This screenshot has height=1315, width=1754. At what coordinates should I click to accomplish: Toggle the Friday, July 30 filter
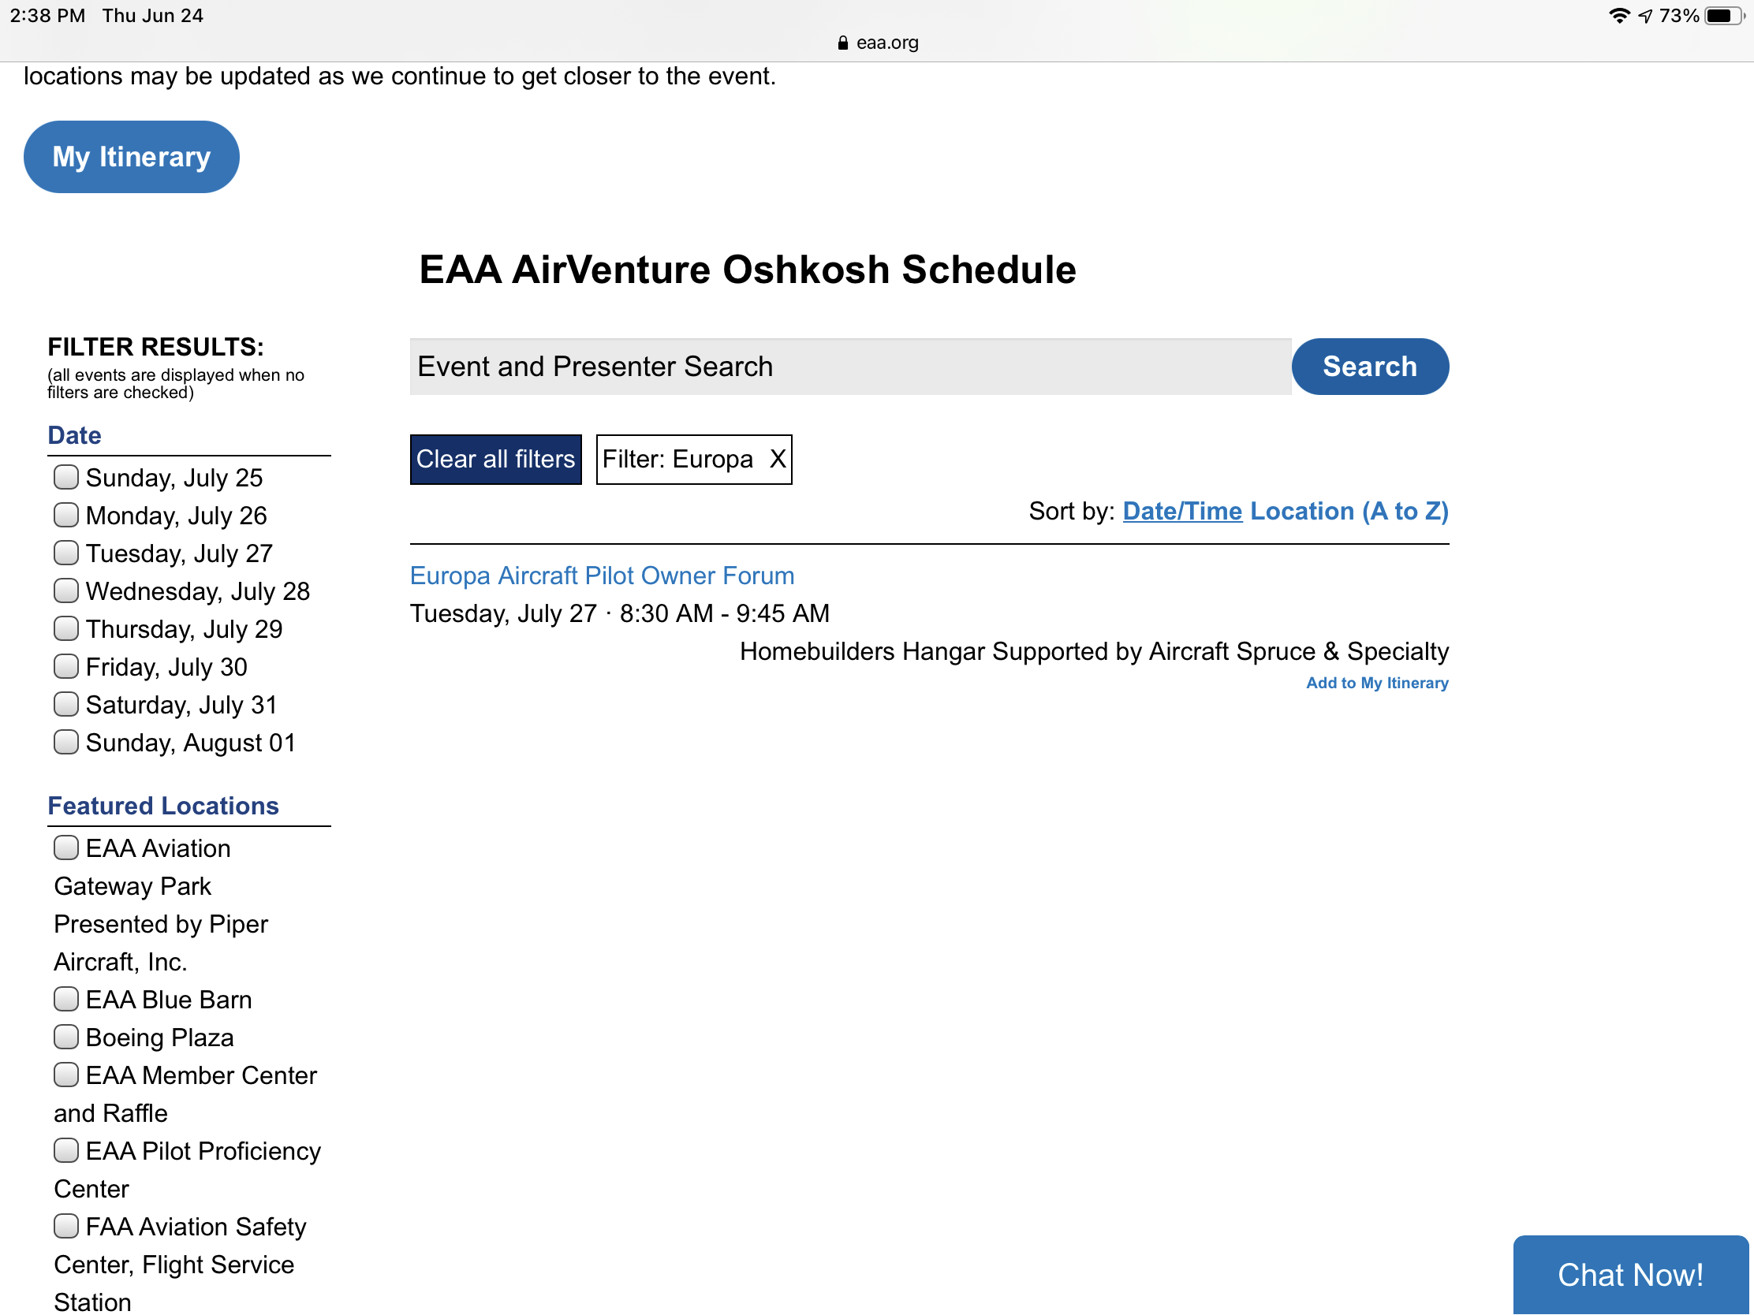(65, 666)
